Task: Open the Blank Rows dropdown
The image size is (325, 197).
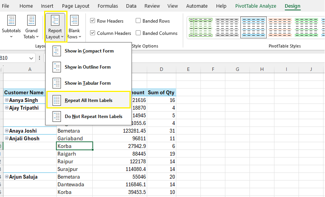Action: coord(74,26)
